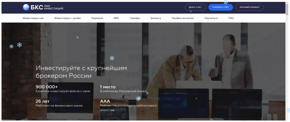Click Работаем на финансовом рынке text
Viewport: 290px width, 122px height.
tap(59, 106)
